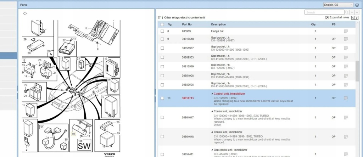
Task: Collapse left sidebar using splitter handle
Action: click(x=18, y=92)
